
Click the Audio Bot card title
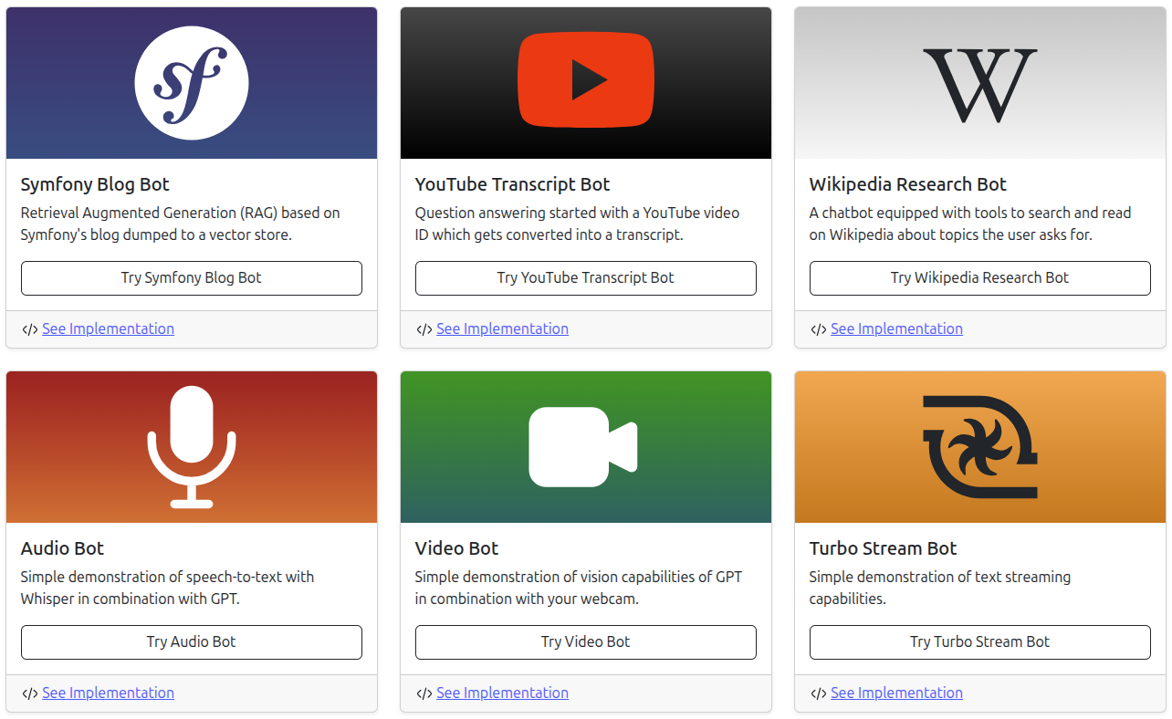[x=62, y=548]
